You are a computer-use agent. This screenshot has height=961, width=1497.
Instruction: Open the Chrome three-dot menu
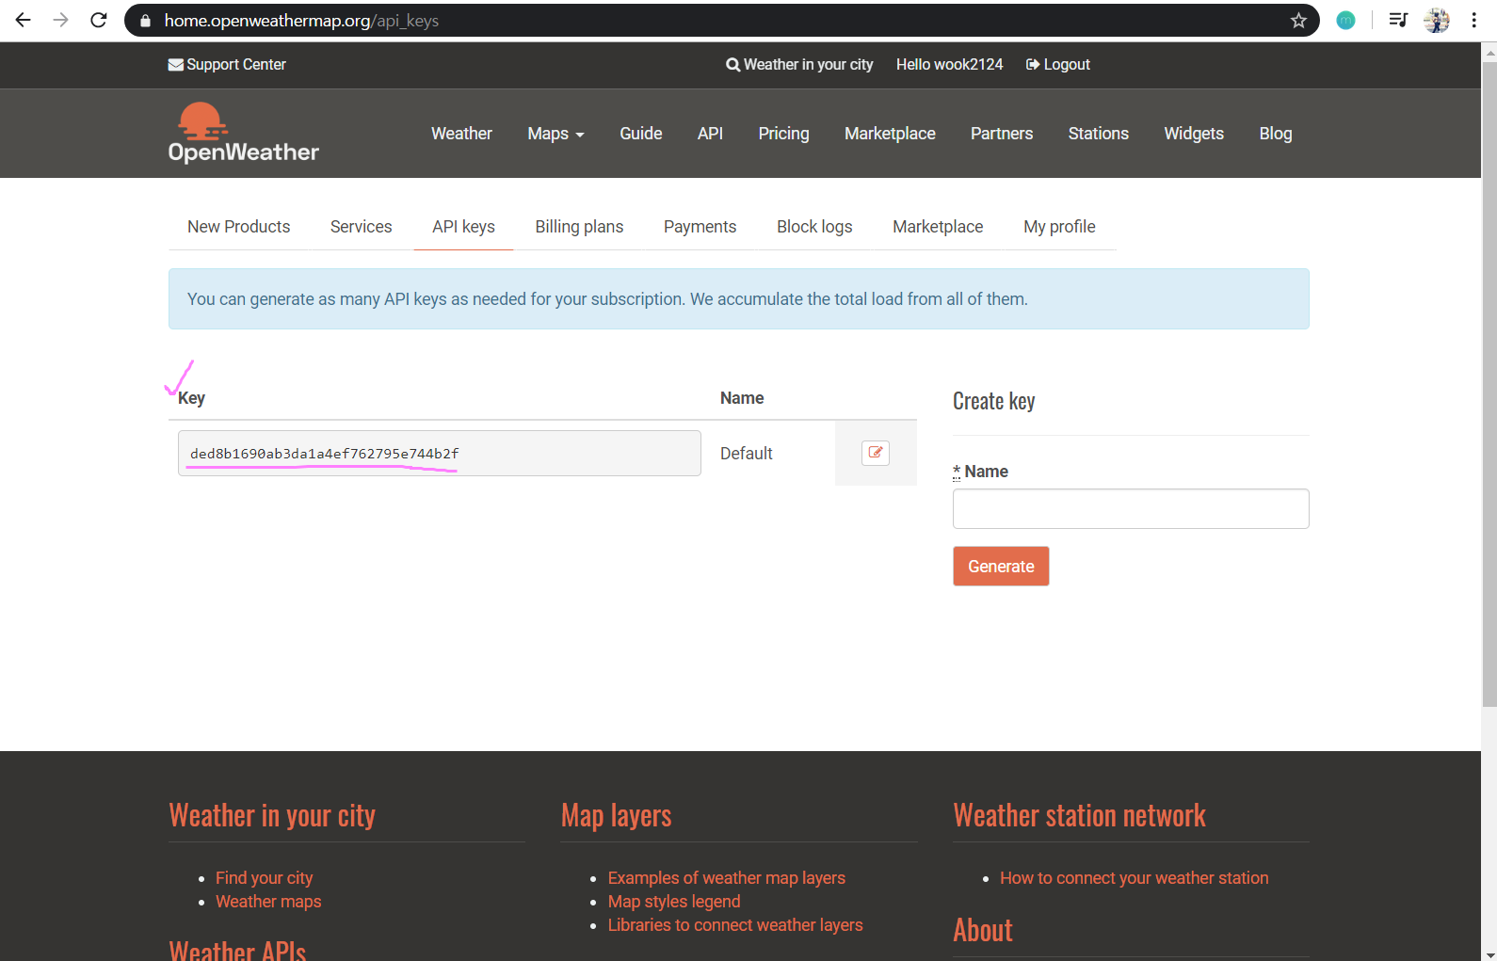[x=1474, y=20]
